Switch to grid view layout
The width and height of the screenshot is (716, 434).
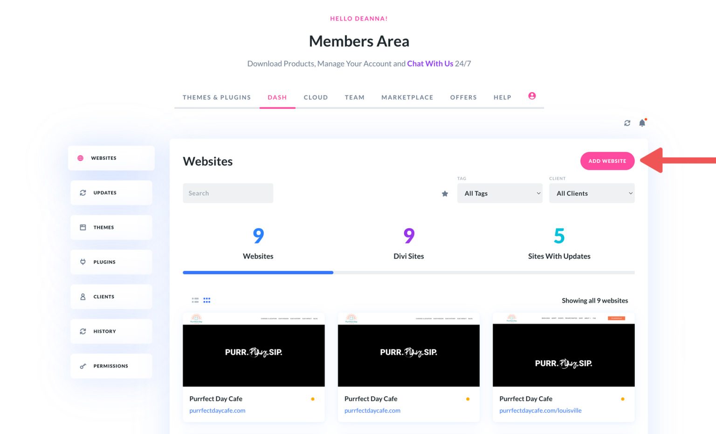coord(207,300)
